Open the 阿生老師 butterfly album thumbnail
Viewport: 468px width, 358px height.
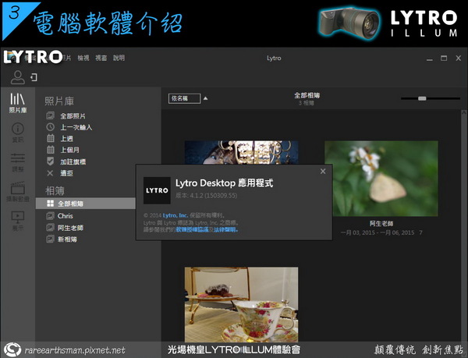381,178
